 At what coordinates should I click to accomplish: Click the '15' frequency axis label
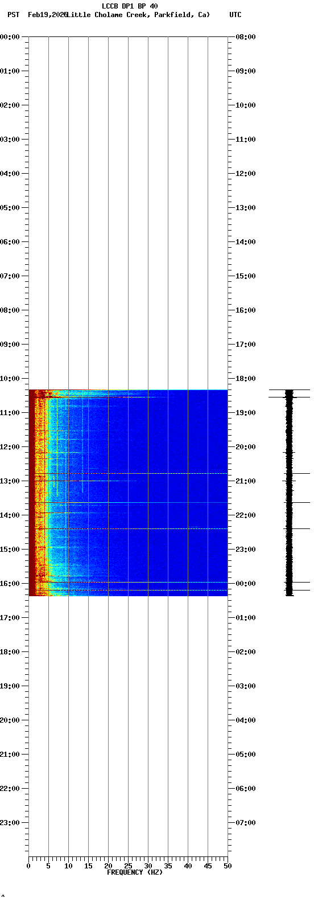click(x=88, y=866)
